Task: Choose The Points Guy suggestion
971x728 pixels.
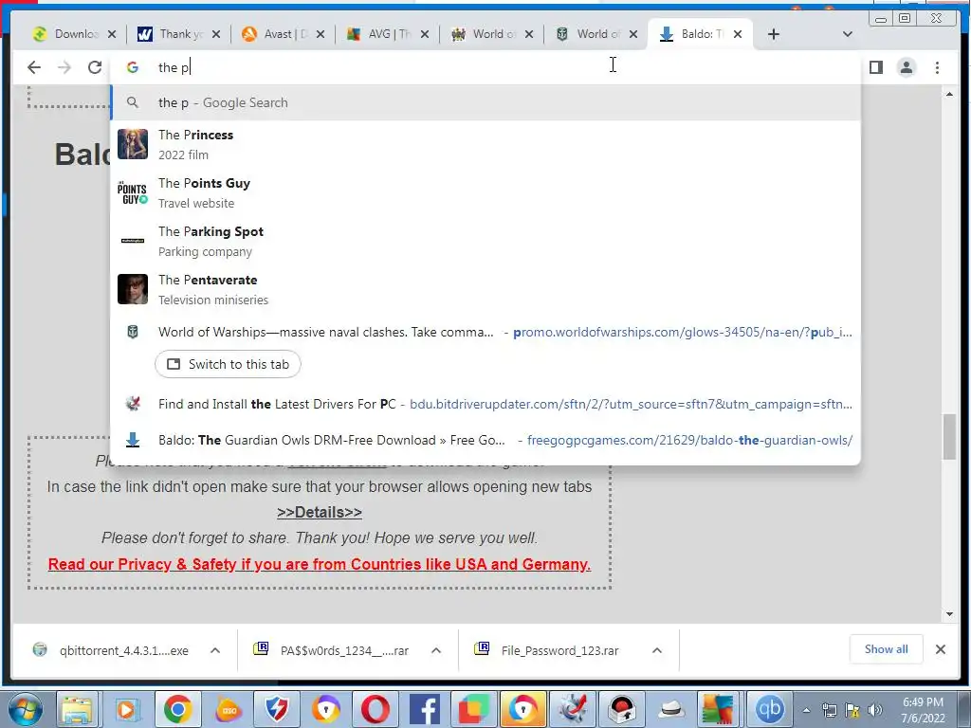Action: [485, 192]
